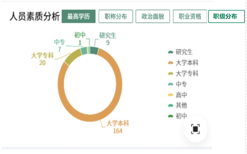Switch to the 职称分布 tab
The width and height of the screenshot is (247, 154).
click(116, 16)
